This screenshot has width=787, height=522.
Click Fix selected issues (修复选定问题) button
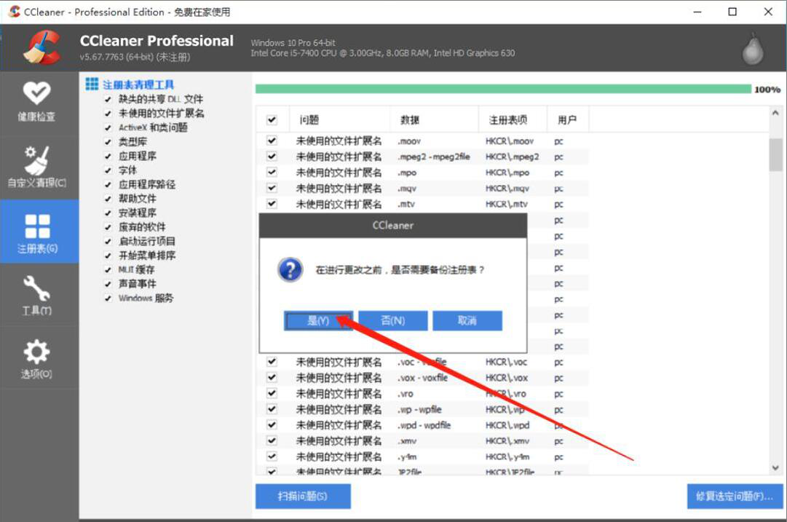[735, 497]
